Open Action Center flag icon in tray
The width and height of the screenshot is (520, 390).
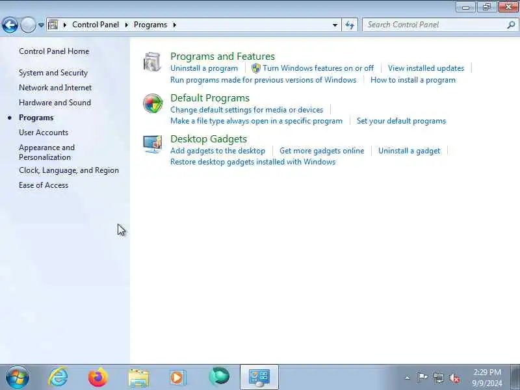coord(422,378)
